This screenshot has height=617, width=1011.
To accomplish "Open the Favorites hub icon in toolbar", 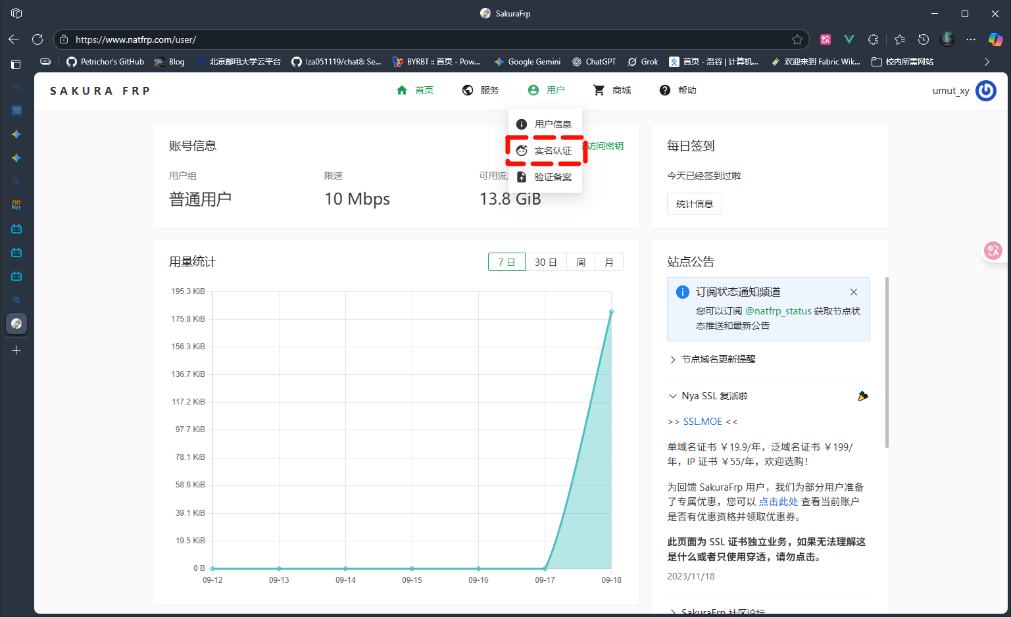I will click(900, 39).
